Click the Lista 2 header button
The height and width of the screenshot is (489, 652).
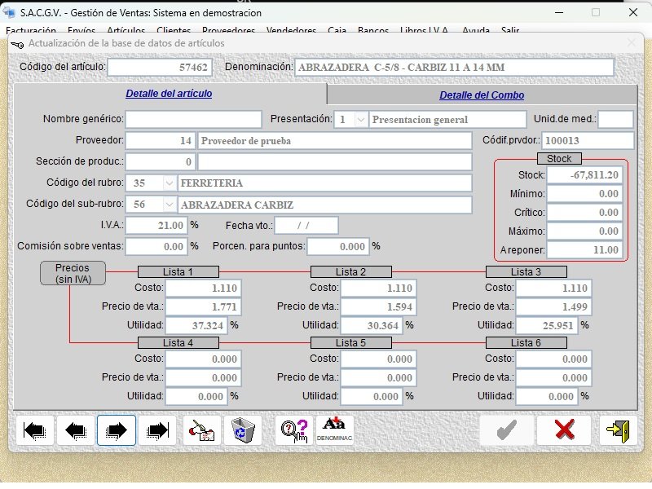pos(351,272)
